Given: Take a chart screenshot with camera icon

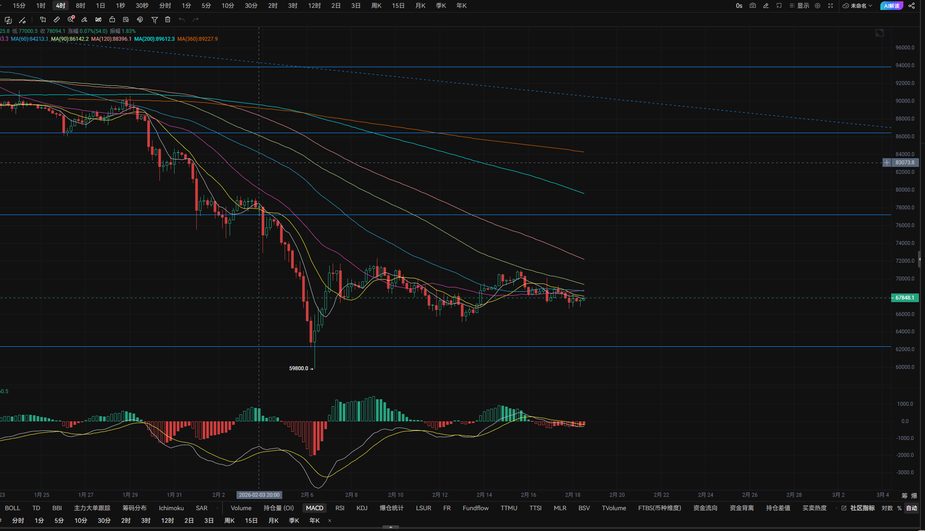Looking at the screenshot, I should (753, 6).
